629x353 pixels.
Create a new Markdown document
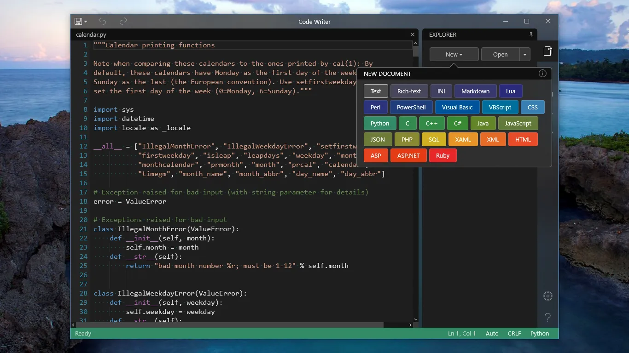click(x=475, y=91)
